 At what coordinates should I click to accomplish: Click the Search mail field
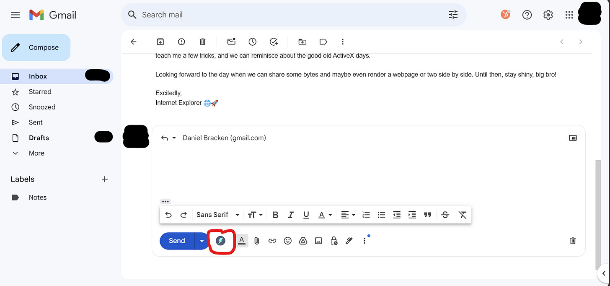[293, 15]
